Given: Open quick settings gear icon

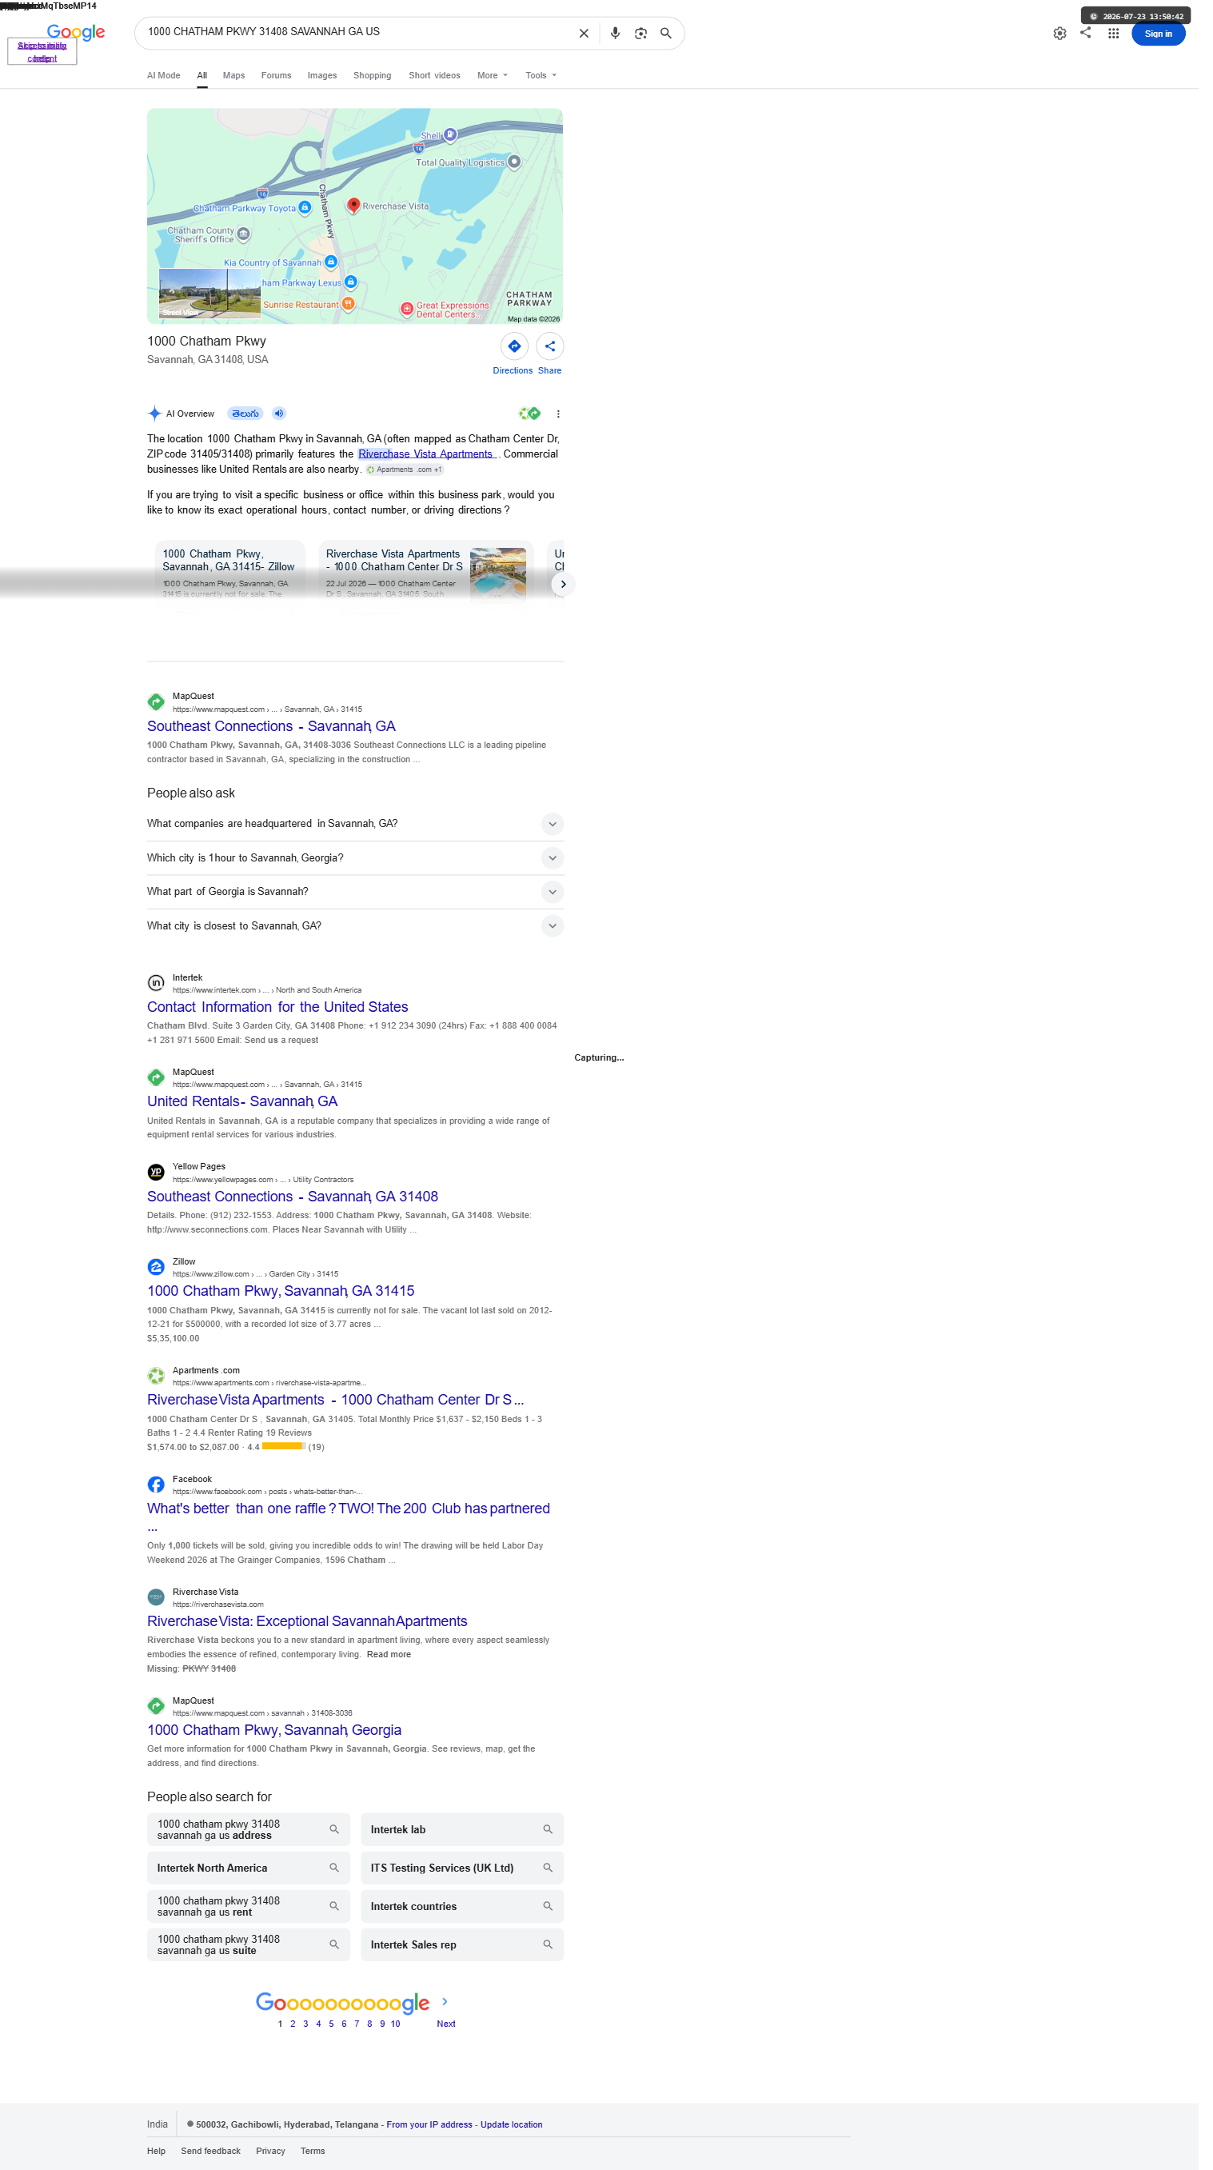Looking at the screenshot, I should (1059, 34).
